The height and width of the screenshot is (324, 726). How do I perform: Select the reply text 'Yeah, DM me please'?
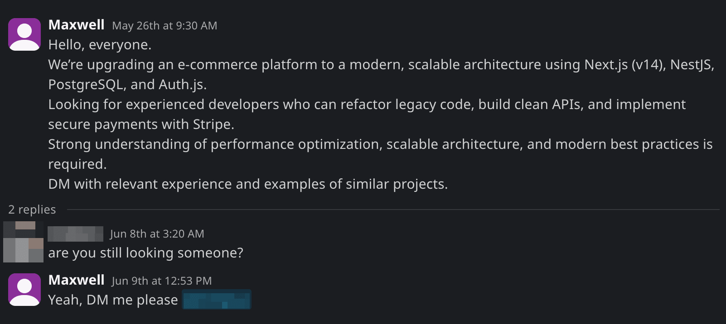pos(113,300)
